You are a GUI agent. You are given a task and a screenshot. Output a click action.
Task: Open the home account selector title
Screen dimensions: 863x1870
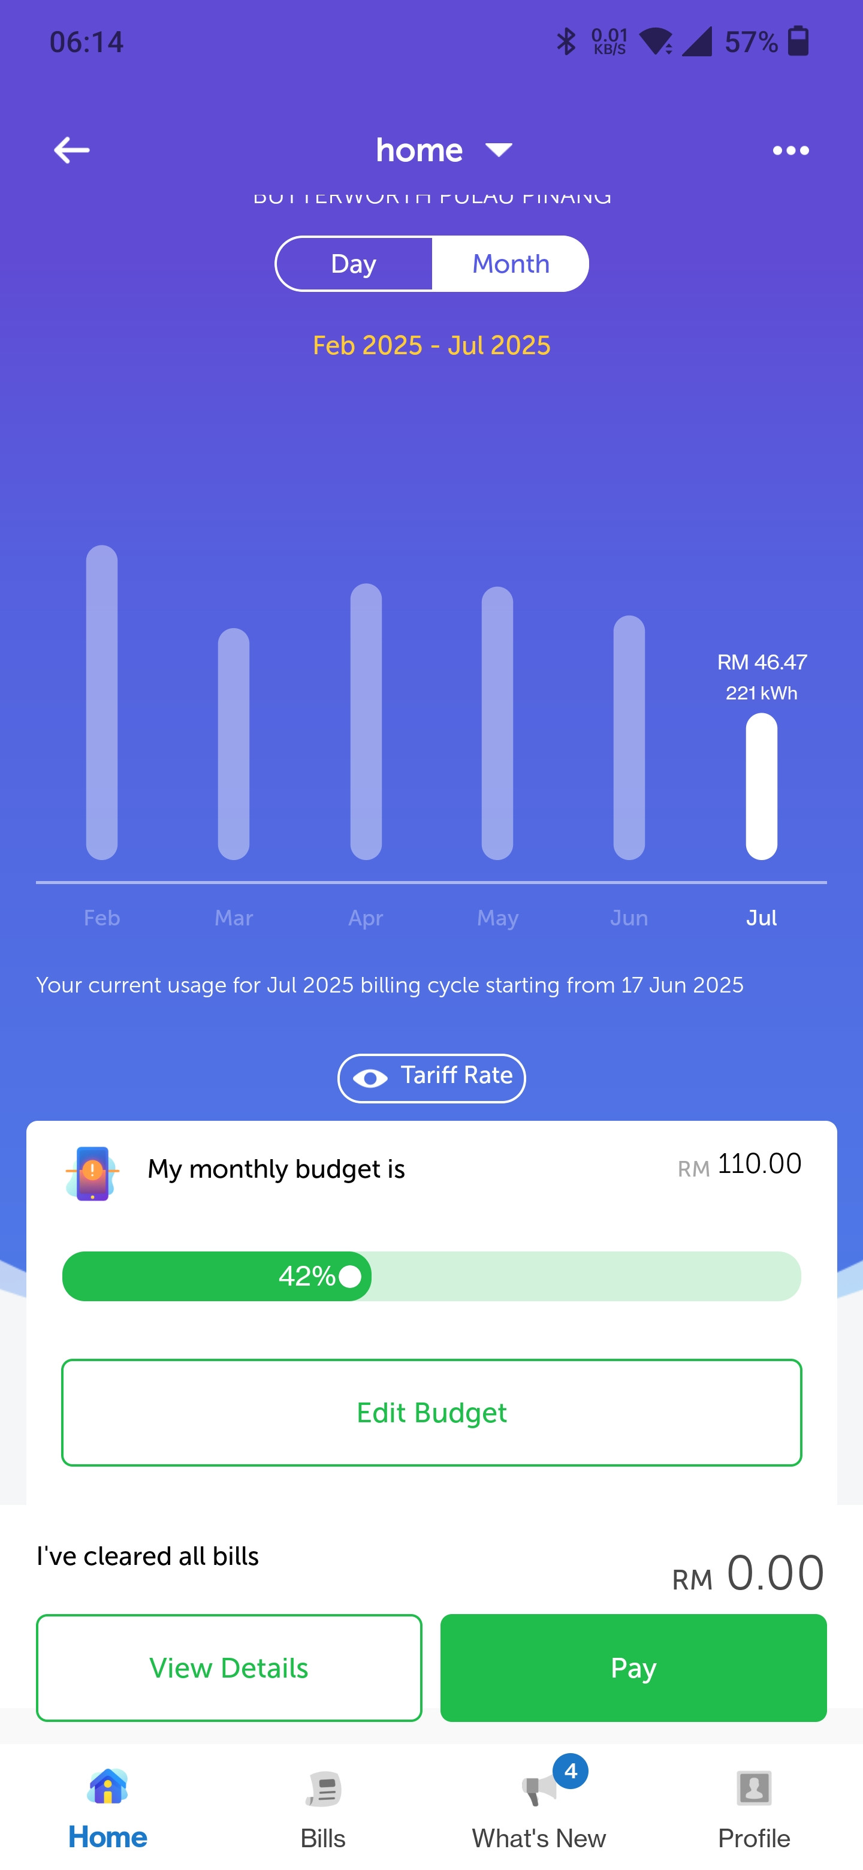pyautogui.click(x=419, y=150)
